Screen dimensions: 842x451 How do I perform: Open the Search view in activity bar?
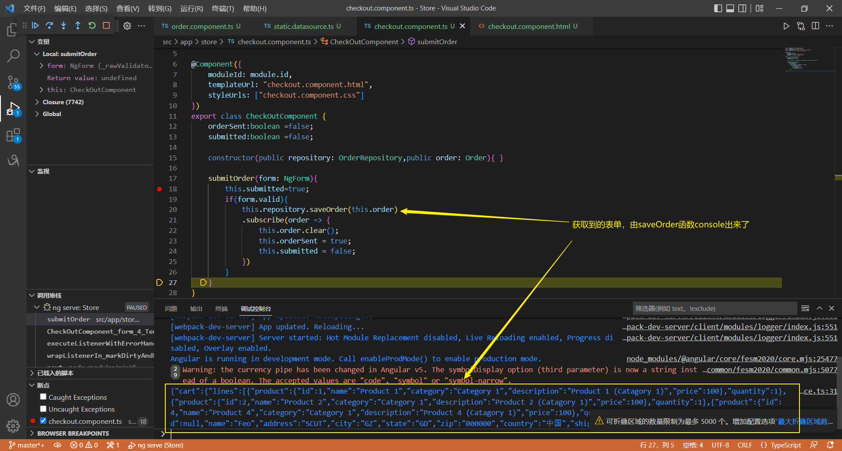point(13,56)
